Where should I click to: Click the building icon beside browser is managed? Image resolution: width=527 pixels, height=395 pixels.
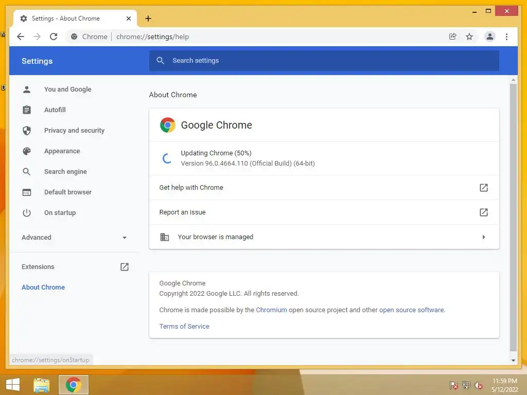tap(164, 237)
